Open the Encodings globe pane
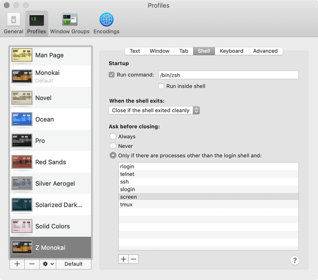318x280 pixels. click(106, 23)
